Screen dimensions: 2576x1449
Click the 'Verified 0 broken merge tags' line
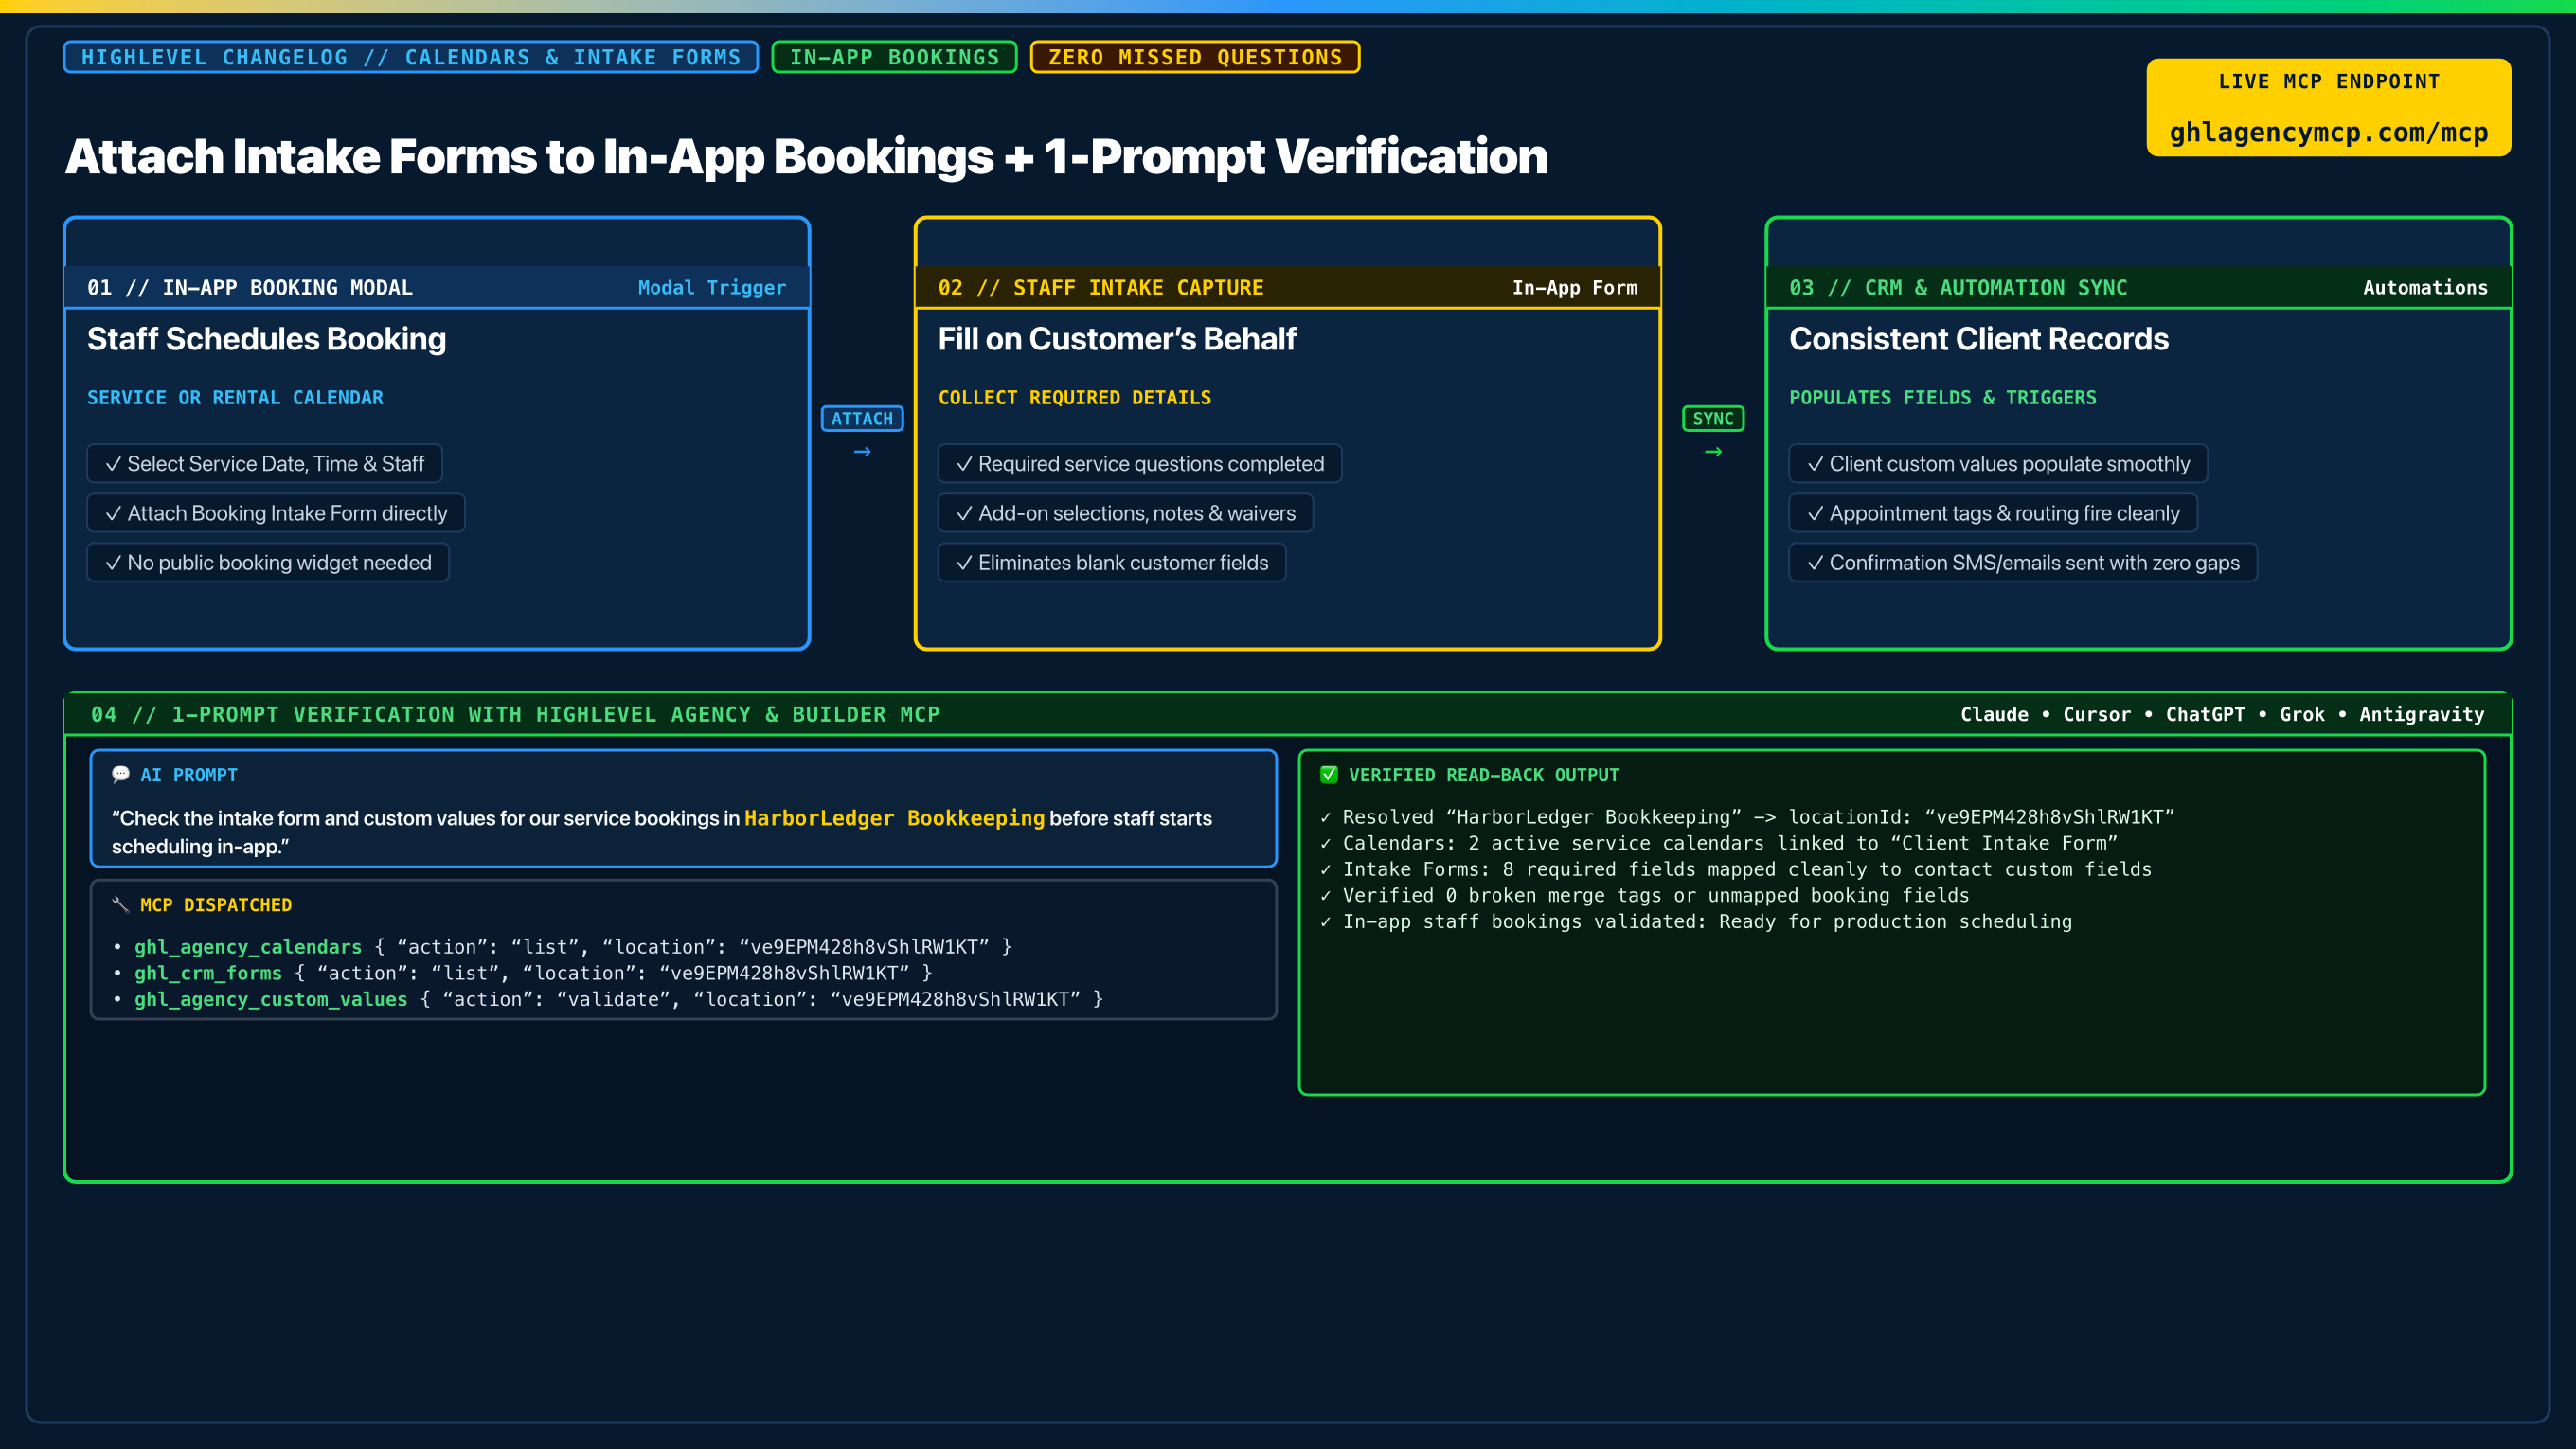[1645, 895]
